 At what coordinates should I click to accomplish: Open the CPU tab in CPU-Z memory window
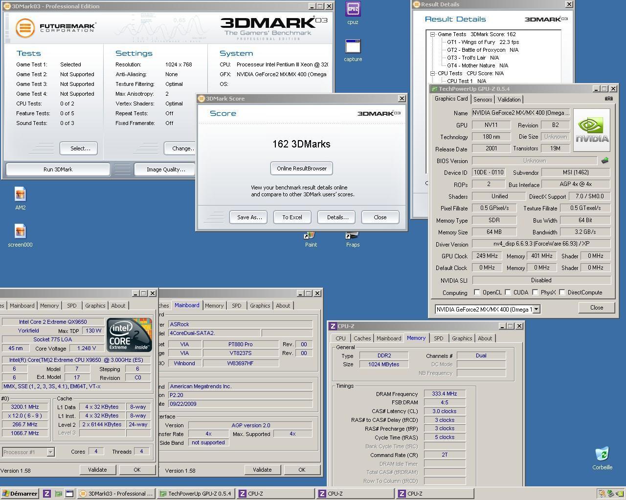340,338
